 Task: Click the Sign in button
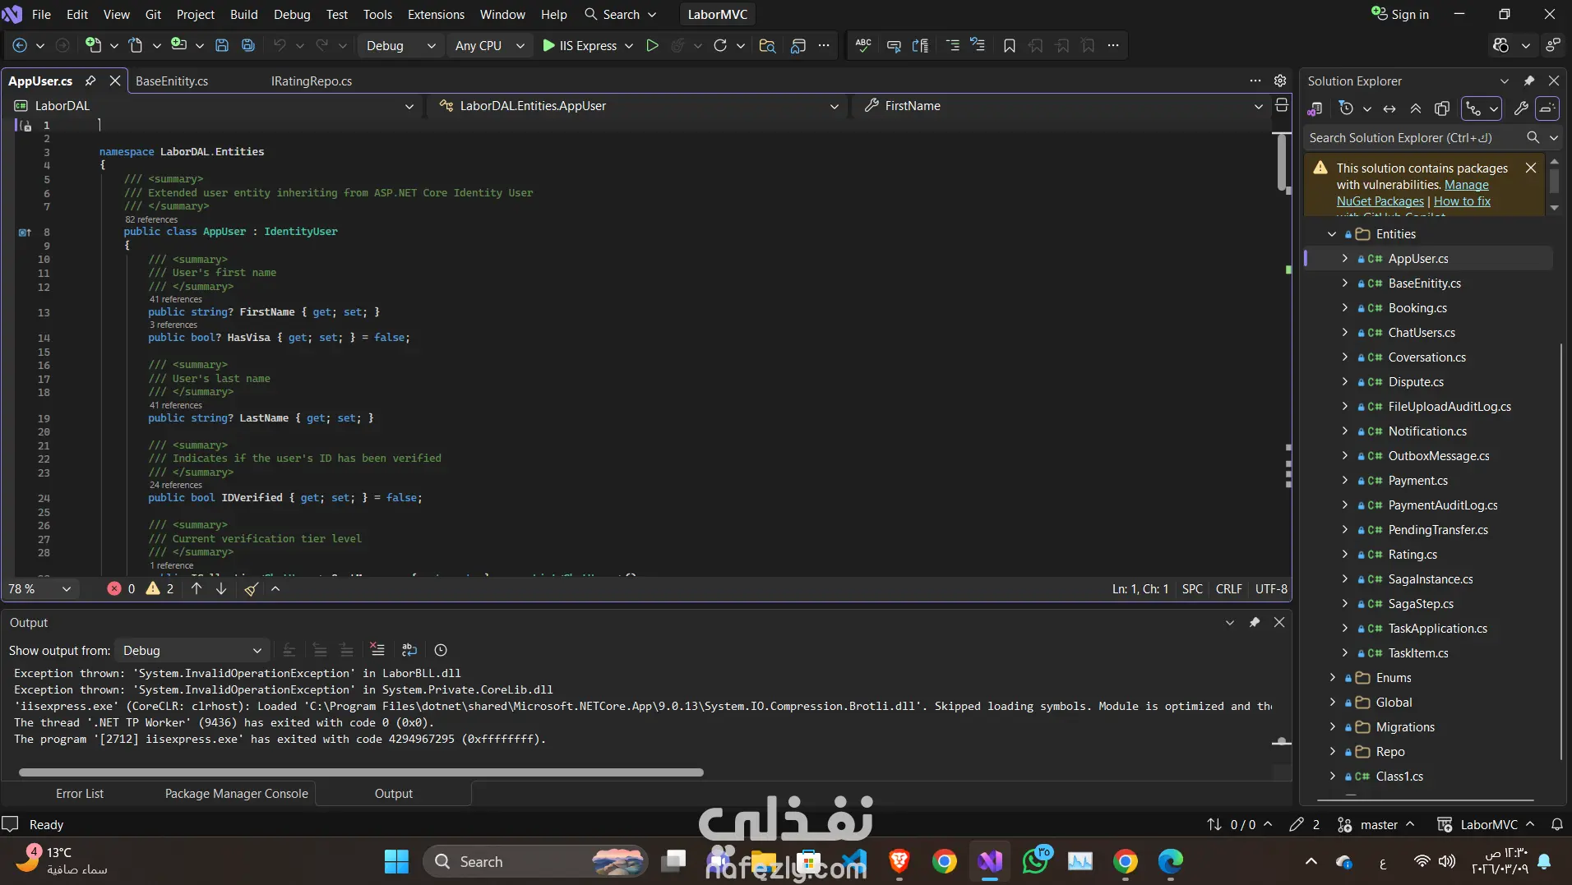1400,14
